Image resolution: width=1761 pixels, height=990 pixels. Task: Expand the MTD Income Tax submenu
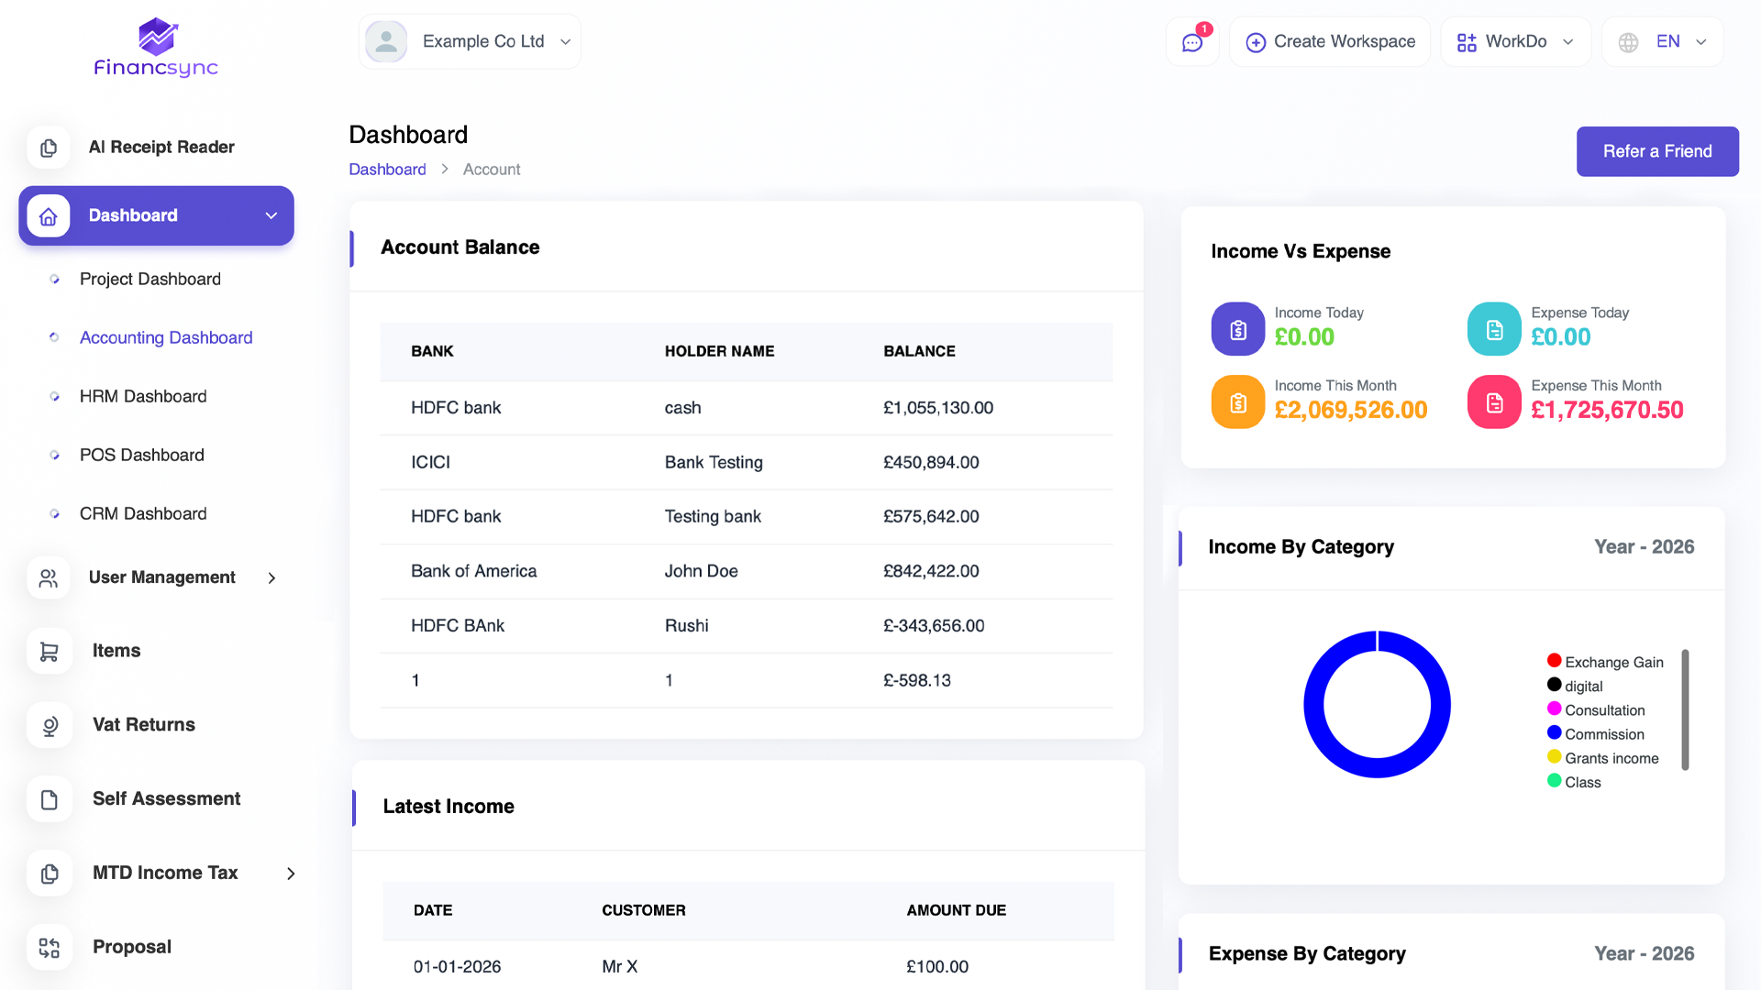291,874
